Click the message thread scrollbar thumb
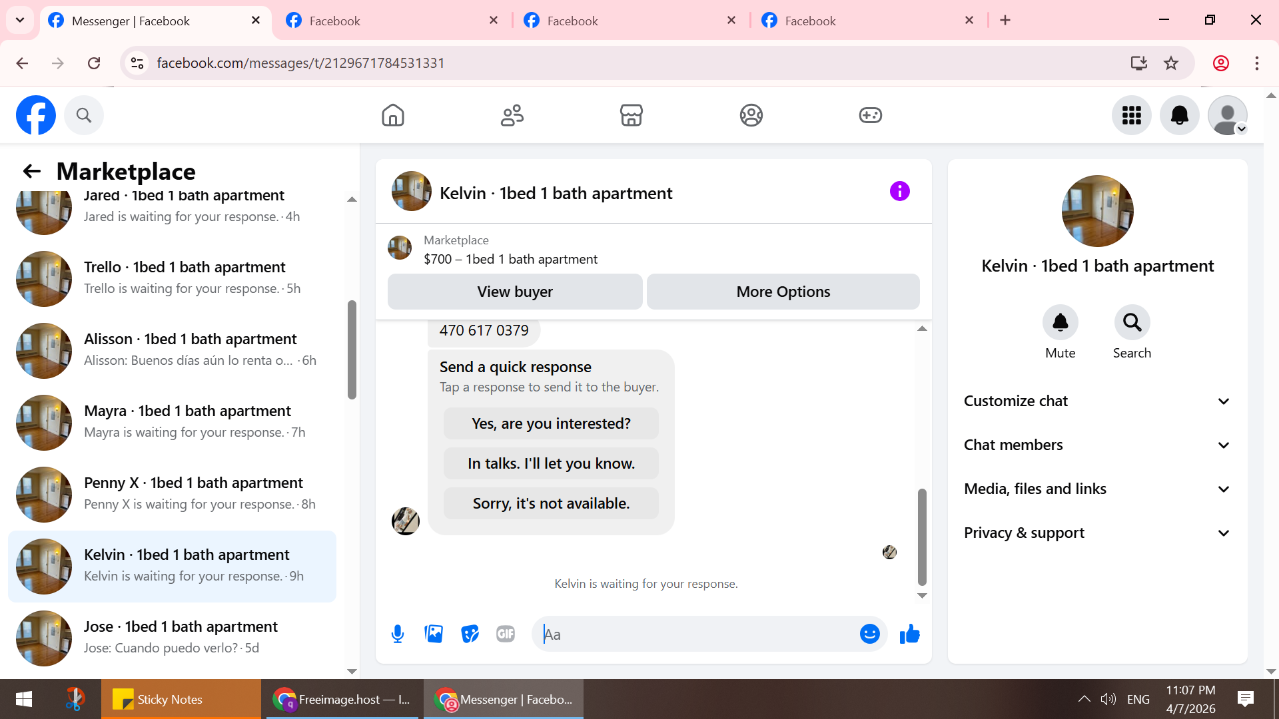Screen dimensions: 1279x719 tap(922, 537)
